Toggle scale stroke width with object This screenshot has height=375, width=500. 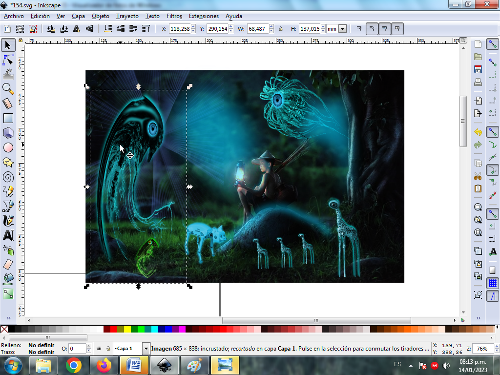[x=359, y=29]
